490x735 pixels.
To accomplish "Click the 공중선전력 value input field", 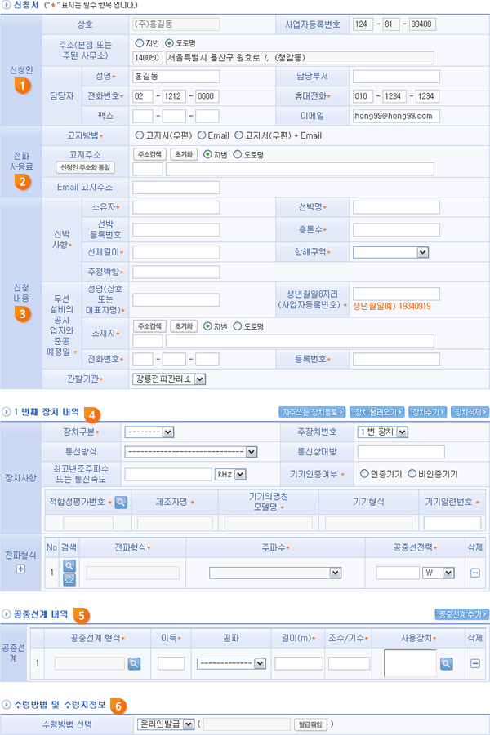I will [x=398, y=573].
